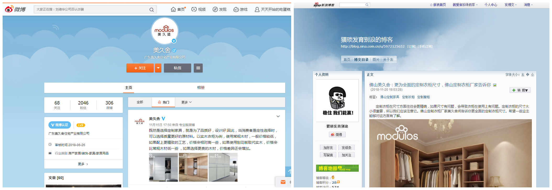Screen dimensions: 552x190
Task: Click the [订阅] subscribe link
Action: (x=412, y=46)
